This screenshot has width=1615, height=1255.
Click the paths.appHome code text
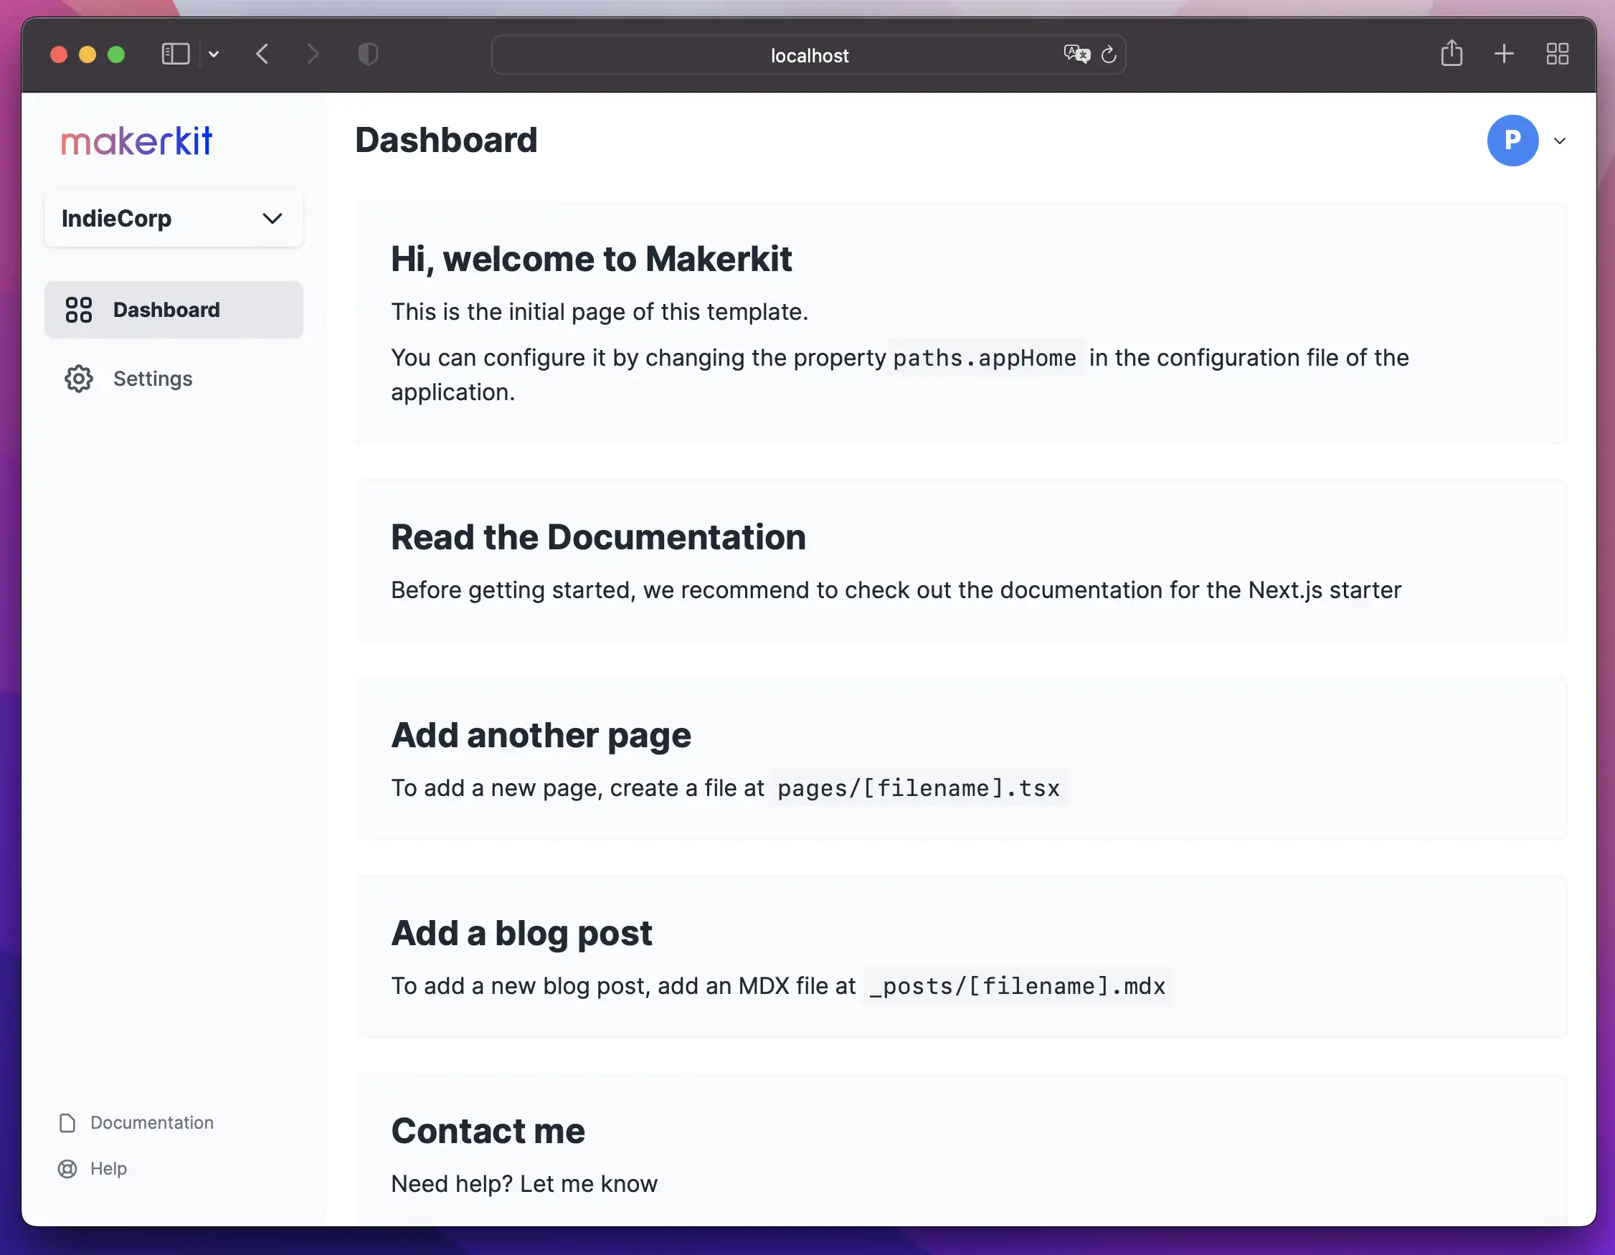[984, 358]
